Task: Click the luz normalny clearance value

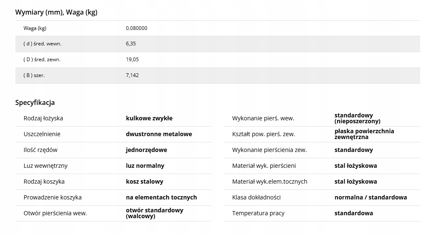Action: pos(145,166)
